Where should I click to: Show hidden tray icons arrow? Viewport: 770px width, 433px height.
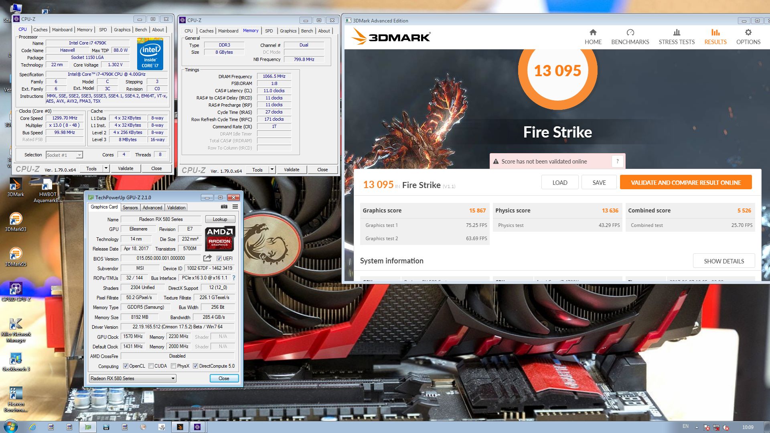coord(697,427)
